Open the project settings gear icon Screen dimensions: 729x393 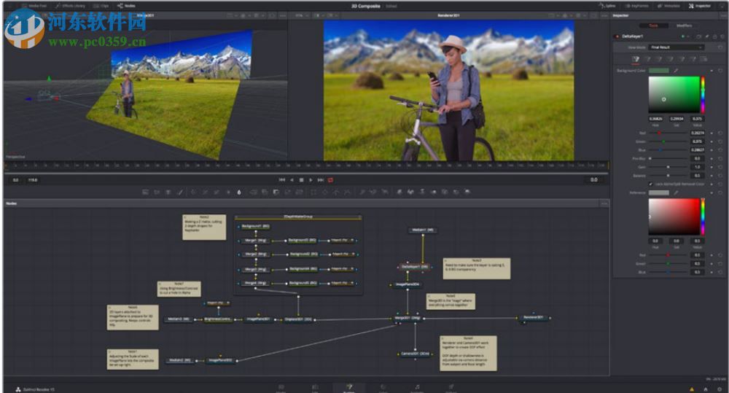[x=720, y=389]
